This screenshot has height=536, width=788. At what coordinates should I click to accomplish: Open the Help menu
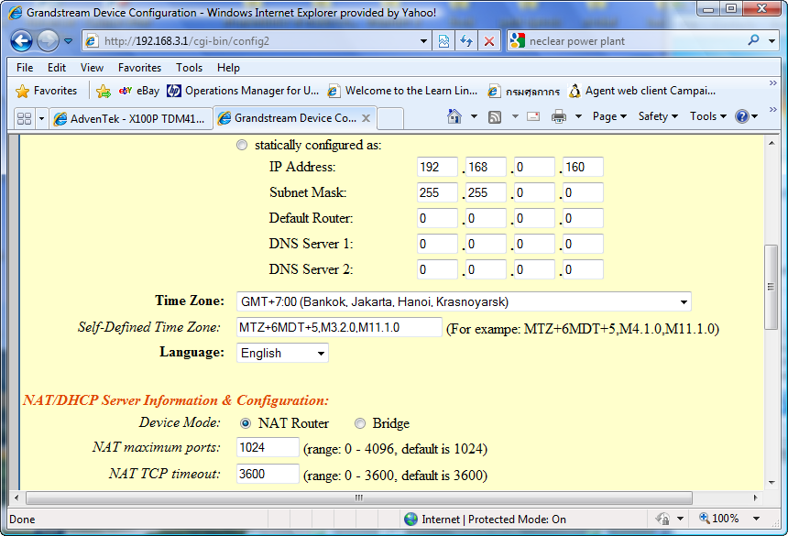pyautogui.click(x=228, y=67)
